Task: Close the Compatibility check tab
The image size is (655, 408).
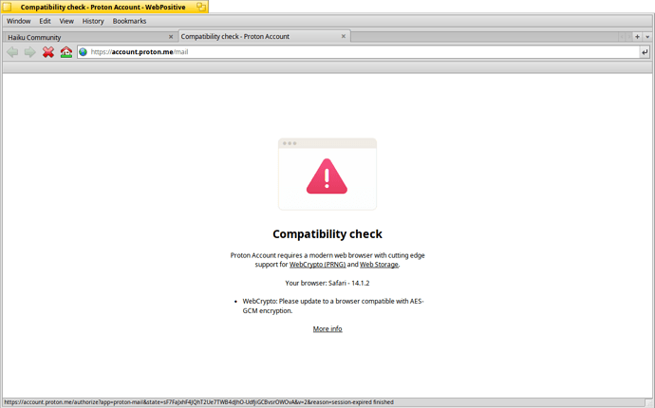Action: [x=344, y=36]
